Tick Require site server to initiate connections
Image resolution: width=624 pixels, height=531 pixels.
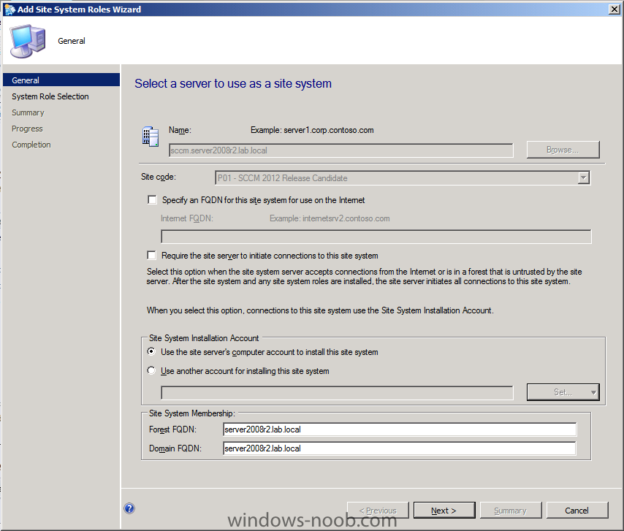point(152,256)
